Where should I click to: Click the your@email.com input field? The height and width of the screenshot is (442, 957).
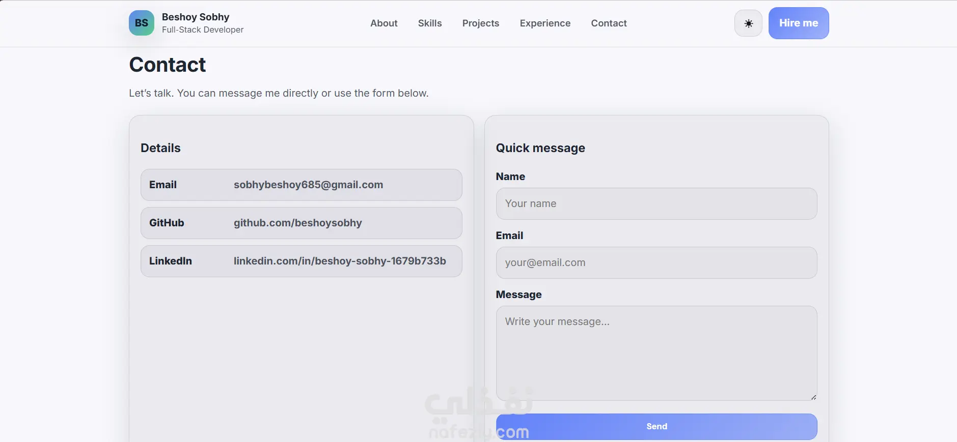point(657,262)
